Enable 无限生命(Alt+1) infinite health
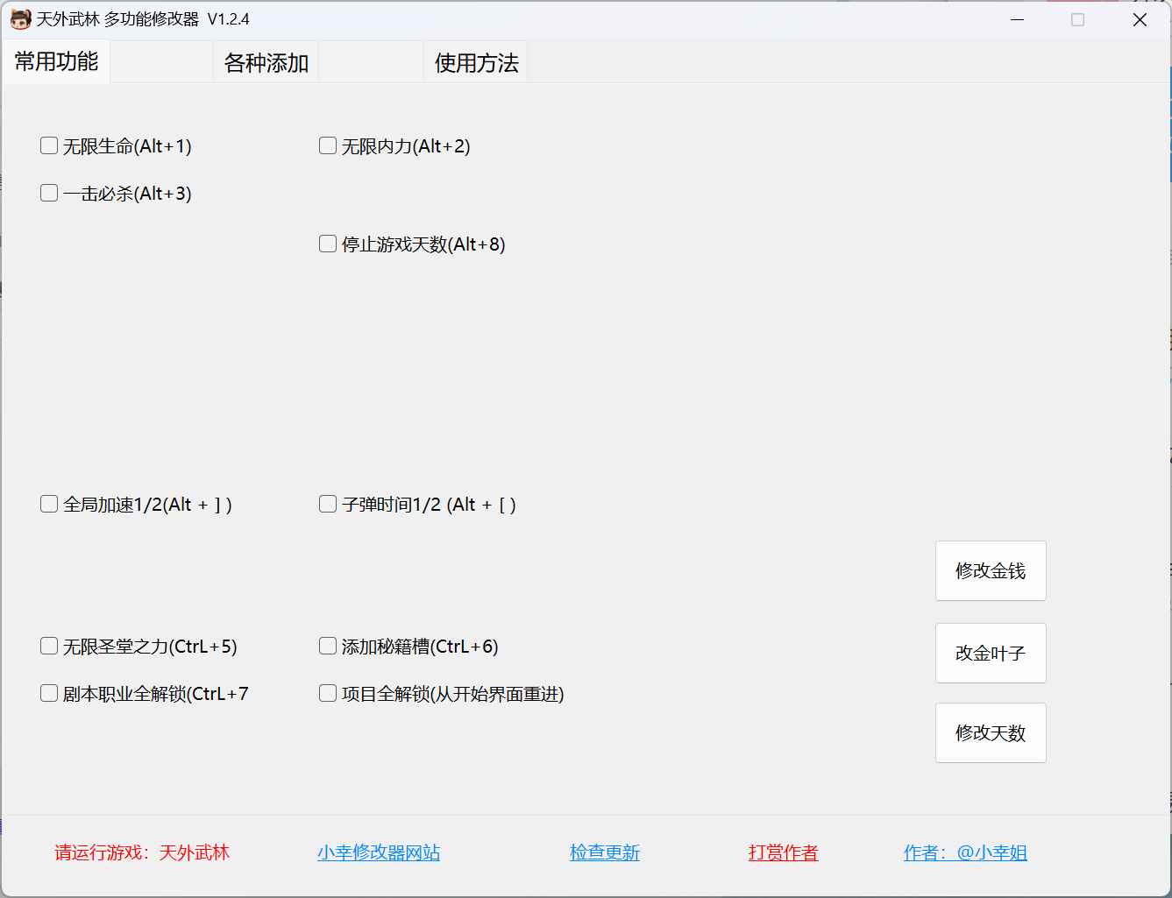 (x=48, y=145)
